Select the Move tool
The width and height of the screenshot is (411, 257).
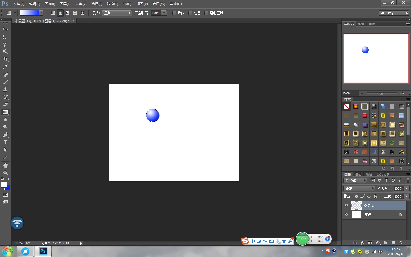pos(5,29)
